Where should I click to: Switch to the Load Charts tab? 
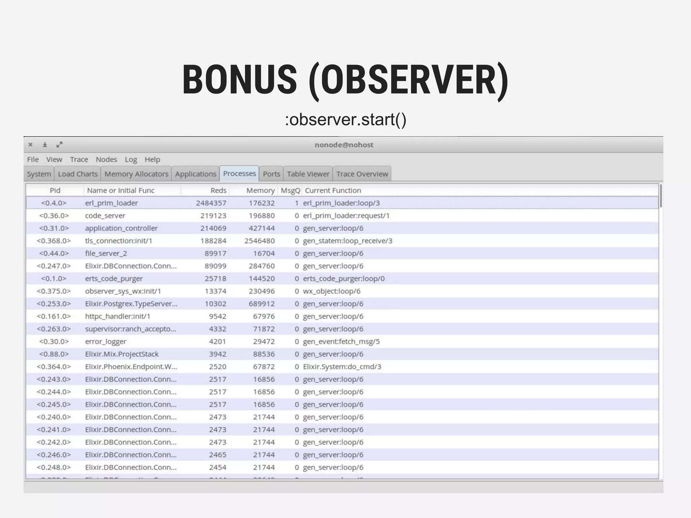click(x=78, y=174)
